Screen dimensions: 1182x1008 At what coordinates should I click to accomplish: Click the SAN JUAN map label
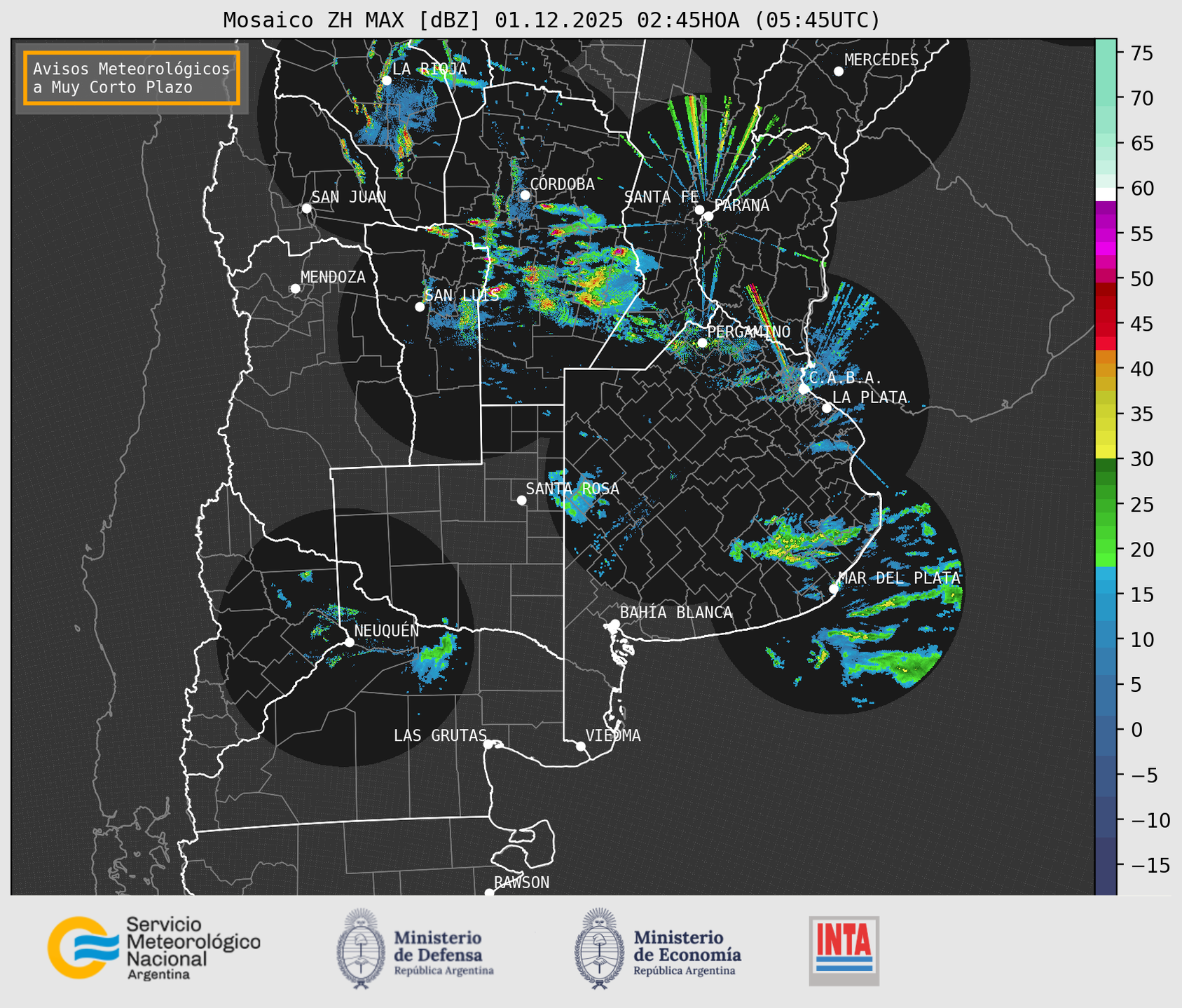pyautogui.click(x=349, y=197)
